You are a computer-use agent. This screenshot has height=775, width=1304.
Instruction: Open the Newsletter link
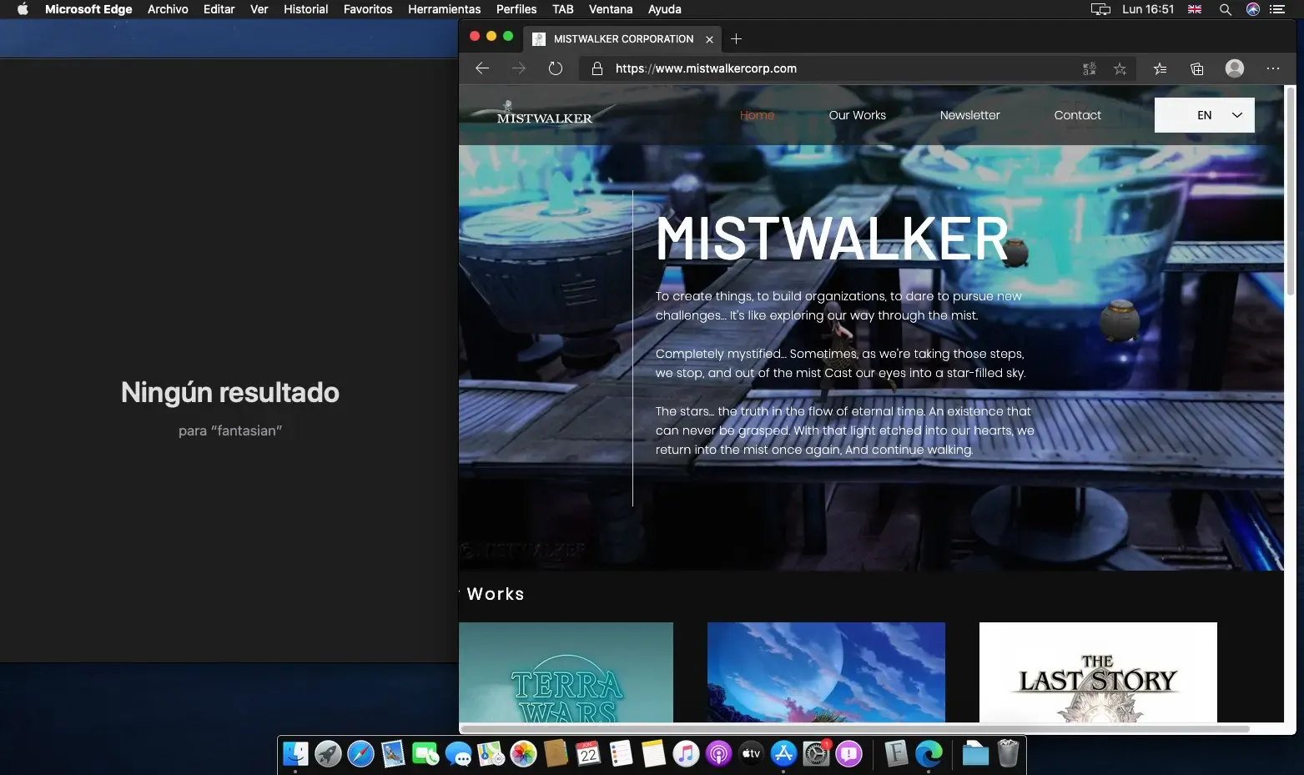tap(969, 115)
